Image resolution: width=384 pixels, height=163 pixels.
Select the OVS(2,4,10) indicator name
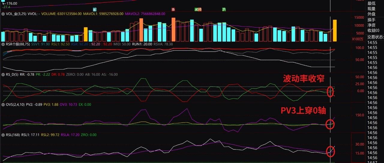15,105
